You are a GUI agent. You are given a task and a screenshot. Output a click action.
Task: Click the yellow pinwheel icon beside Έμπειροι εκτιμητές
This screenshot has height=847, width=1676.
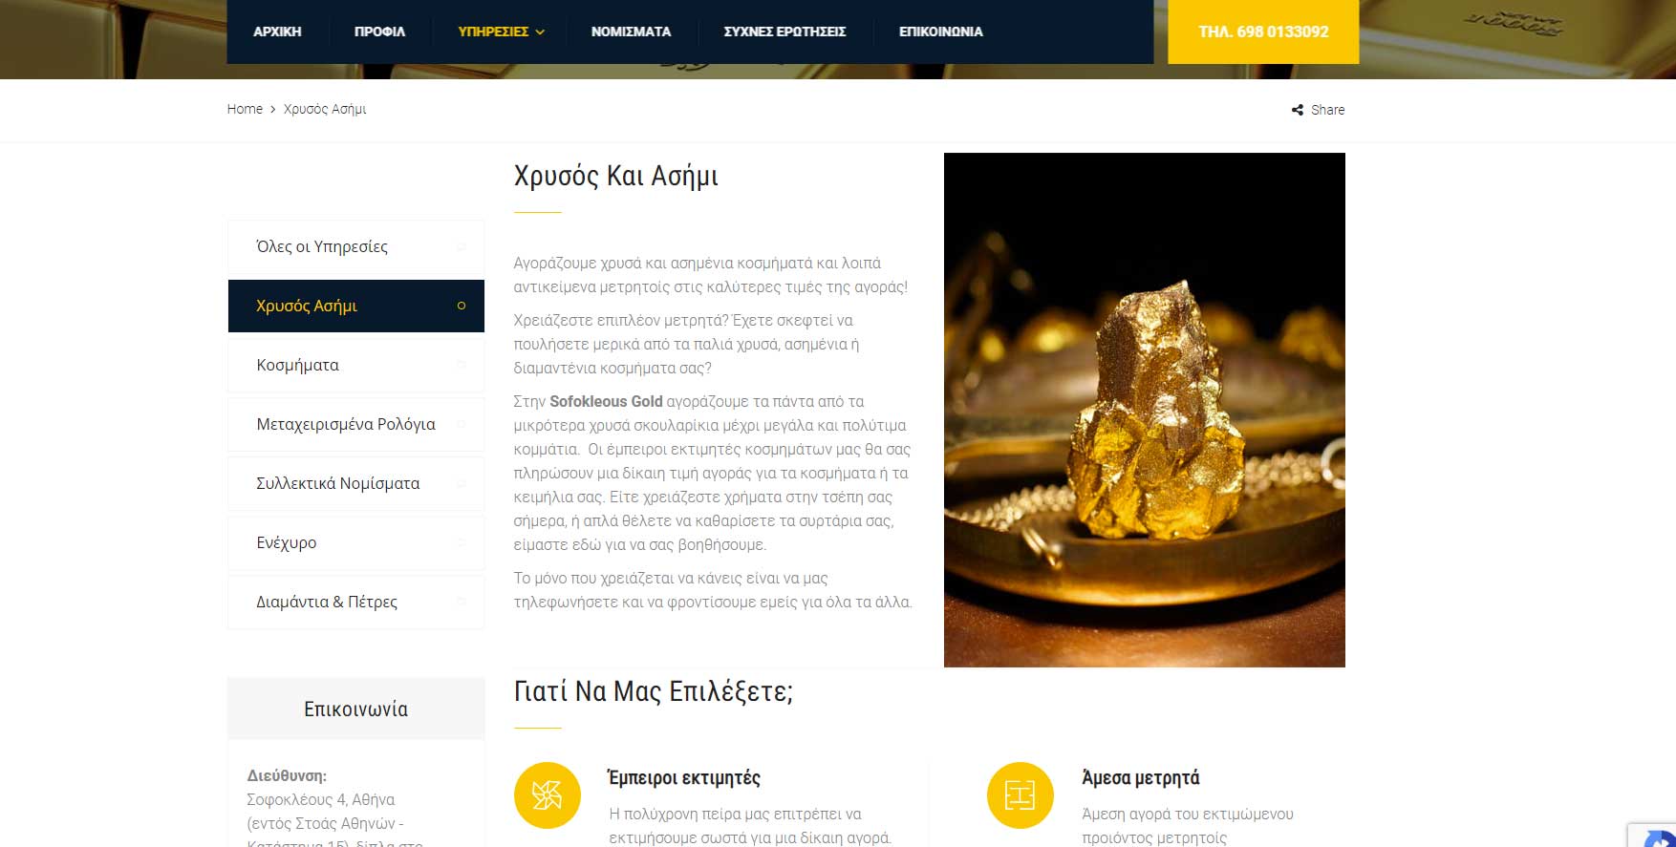pos(548,795)
